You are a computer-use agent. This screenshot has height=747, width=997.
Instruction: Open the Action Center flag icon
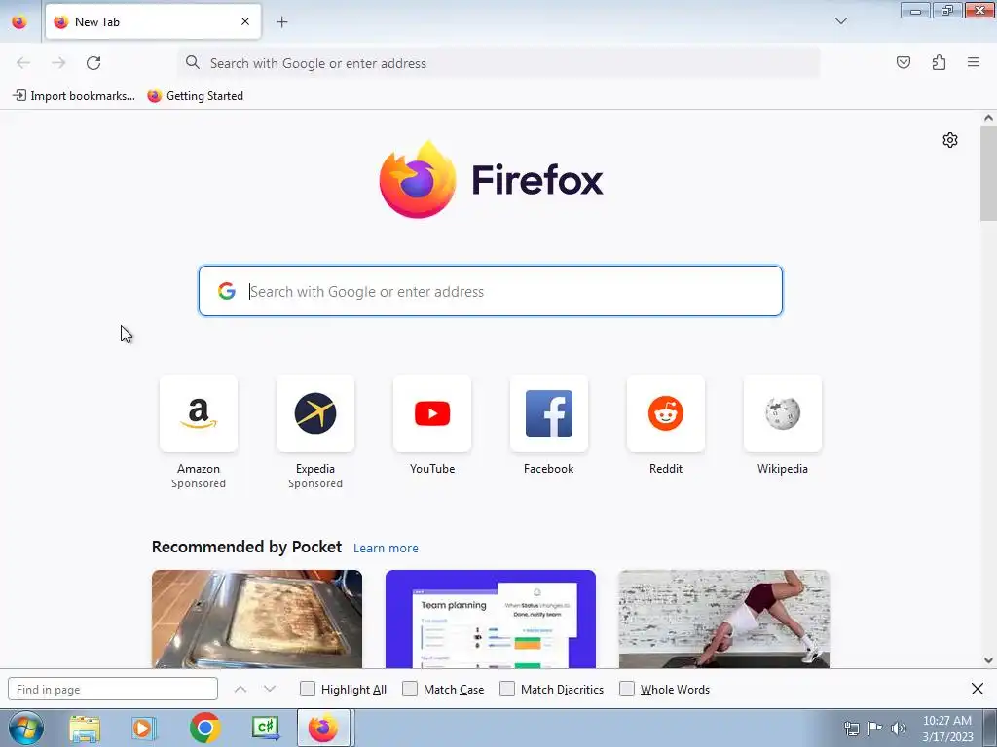(x=875, y=729)
